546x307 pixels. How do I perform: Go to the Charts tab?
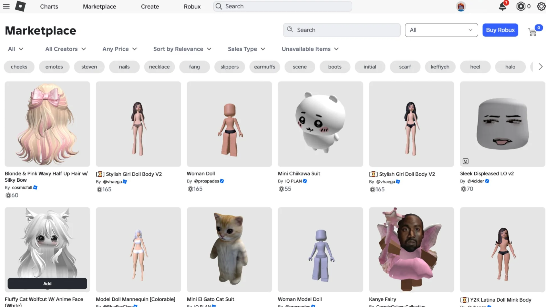(49, 6)
